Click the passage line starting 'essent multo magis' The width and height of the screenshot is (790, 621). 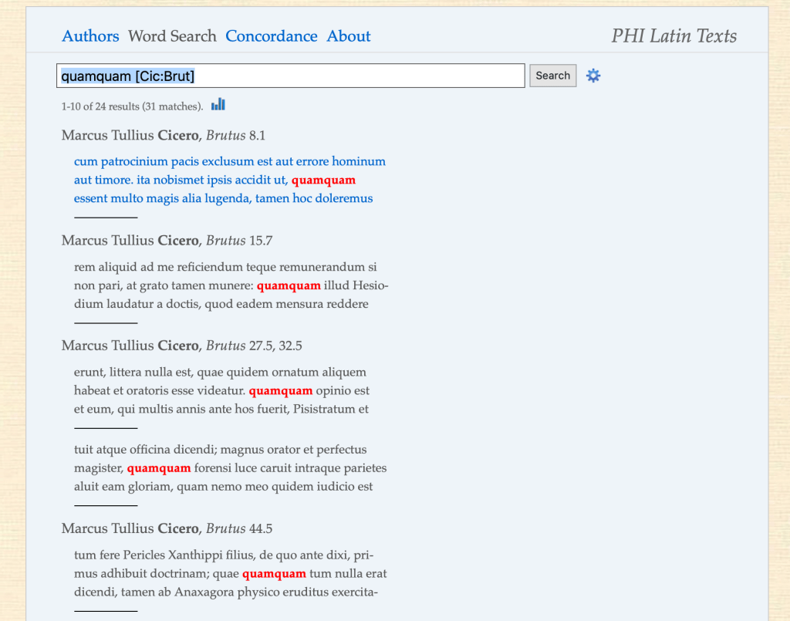pyautogui.click(x=223, y=198)
